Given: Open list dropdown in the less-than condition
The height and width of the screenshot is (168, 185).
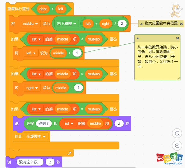Looking at the screenshot, I should pyautogui.click(x=36, y=39).
